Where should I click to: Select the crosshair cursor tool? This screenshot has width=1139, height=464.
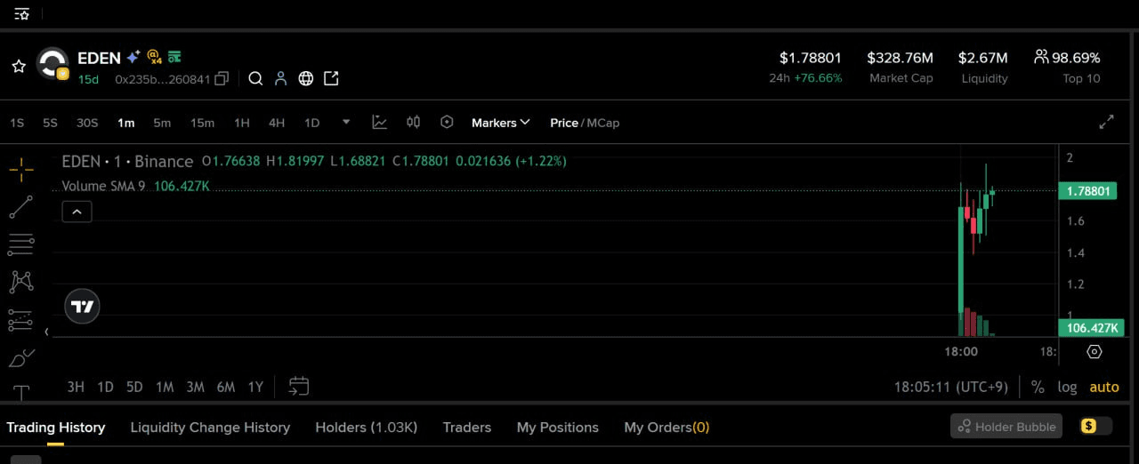click(21, 169)
